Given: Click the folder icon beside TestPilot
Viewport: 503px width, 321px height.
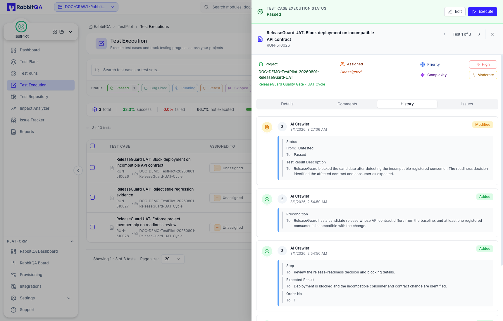Looking at the screenshot, I should tap(62, 32).
